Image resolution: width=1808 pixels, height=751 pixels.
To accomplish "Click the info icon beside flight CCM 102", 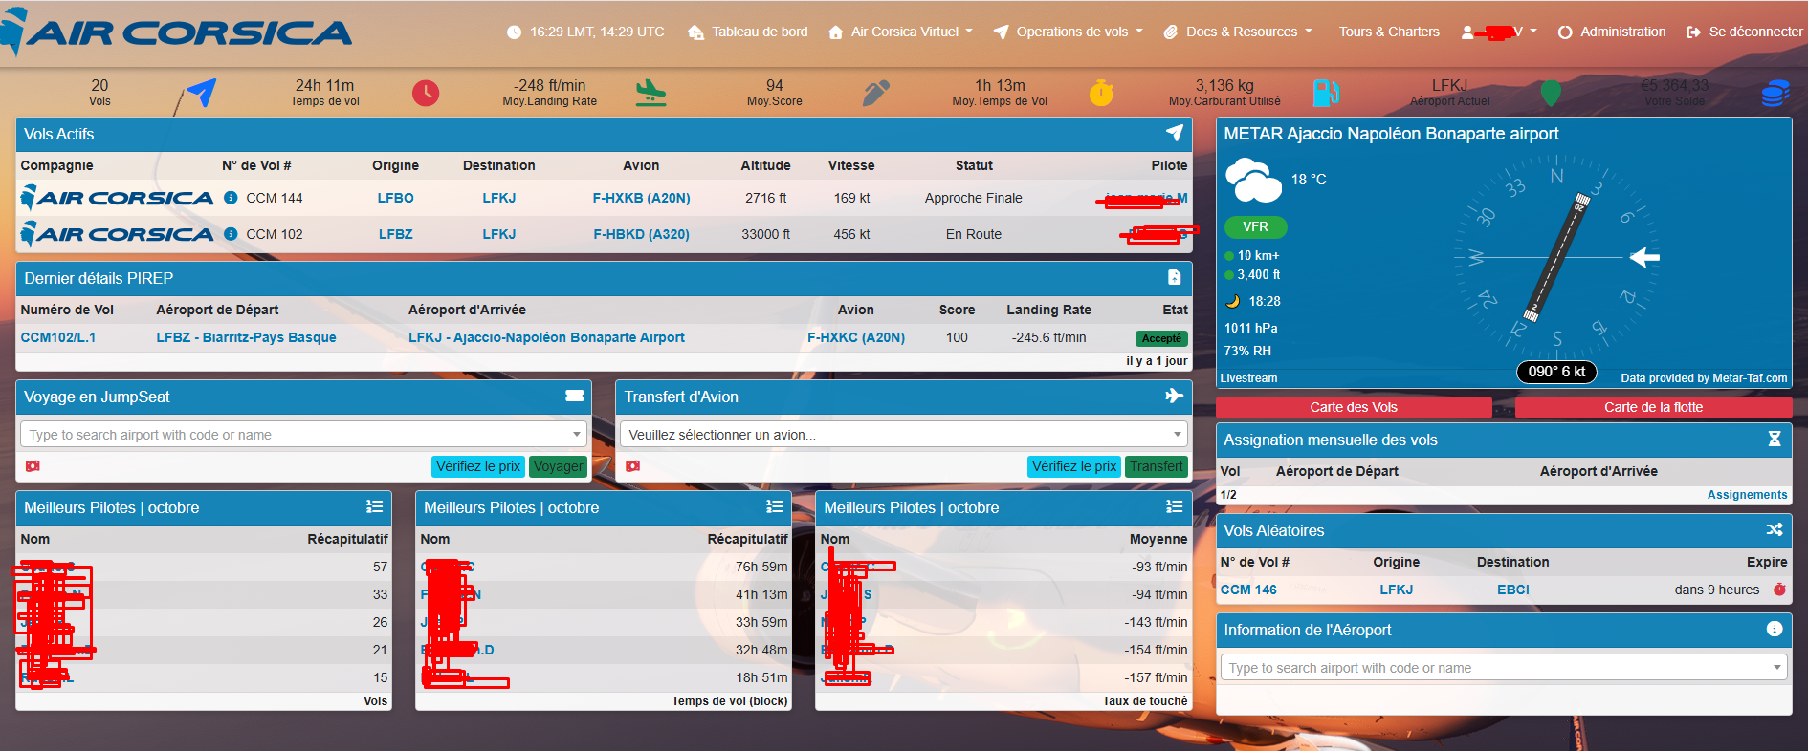I will pyautogui.click(x=231, y=234).
